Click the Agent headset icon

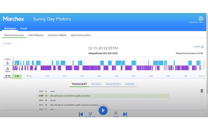pos(8,68)
